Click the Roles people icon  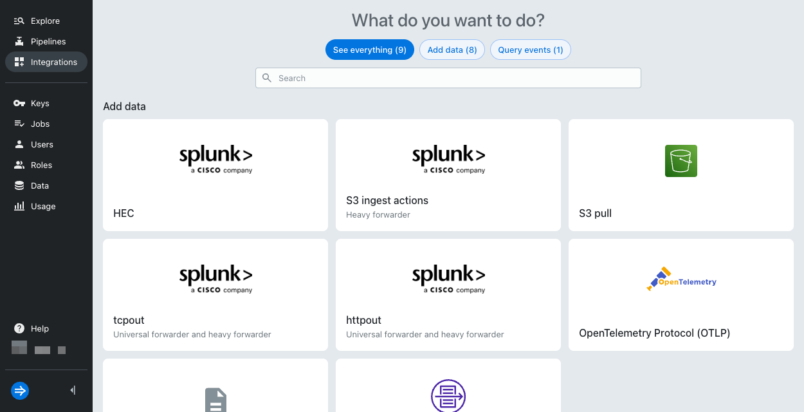[19, 165]
